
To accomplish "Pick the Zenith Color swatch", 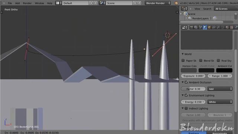I will (x=206, y=70).
